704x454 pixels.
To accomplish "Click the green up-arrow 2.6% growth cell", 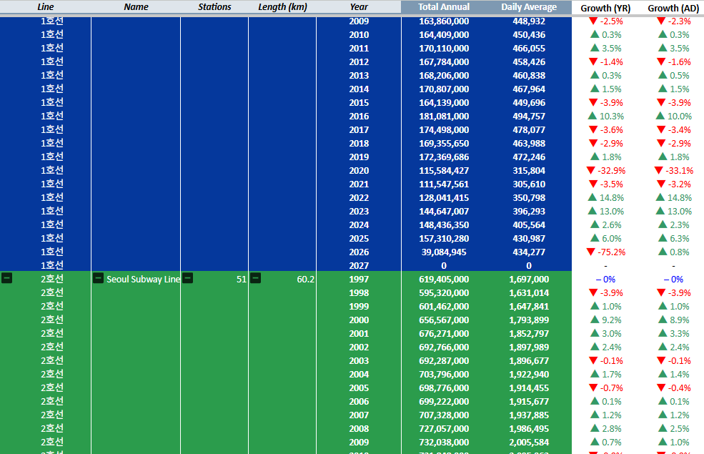I will [x=605, y=225].
